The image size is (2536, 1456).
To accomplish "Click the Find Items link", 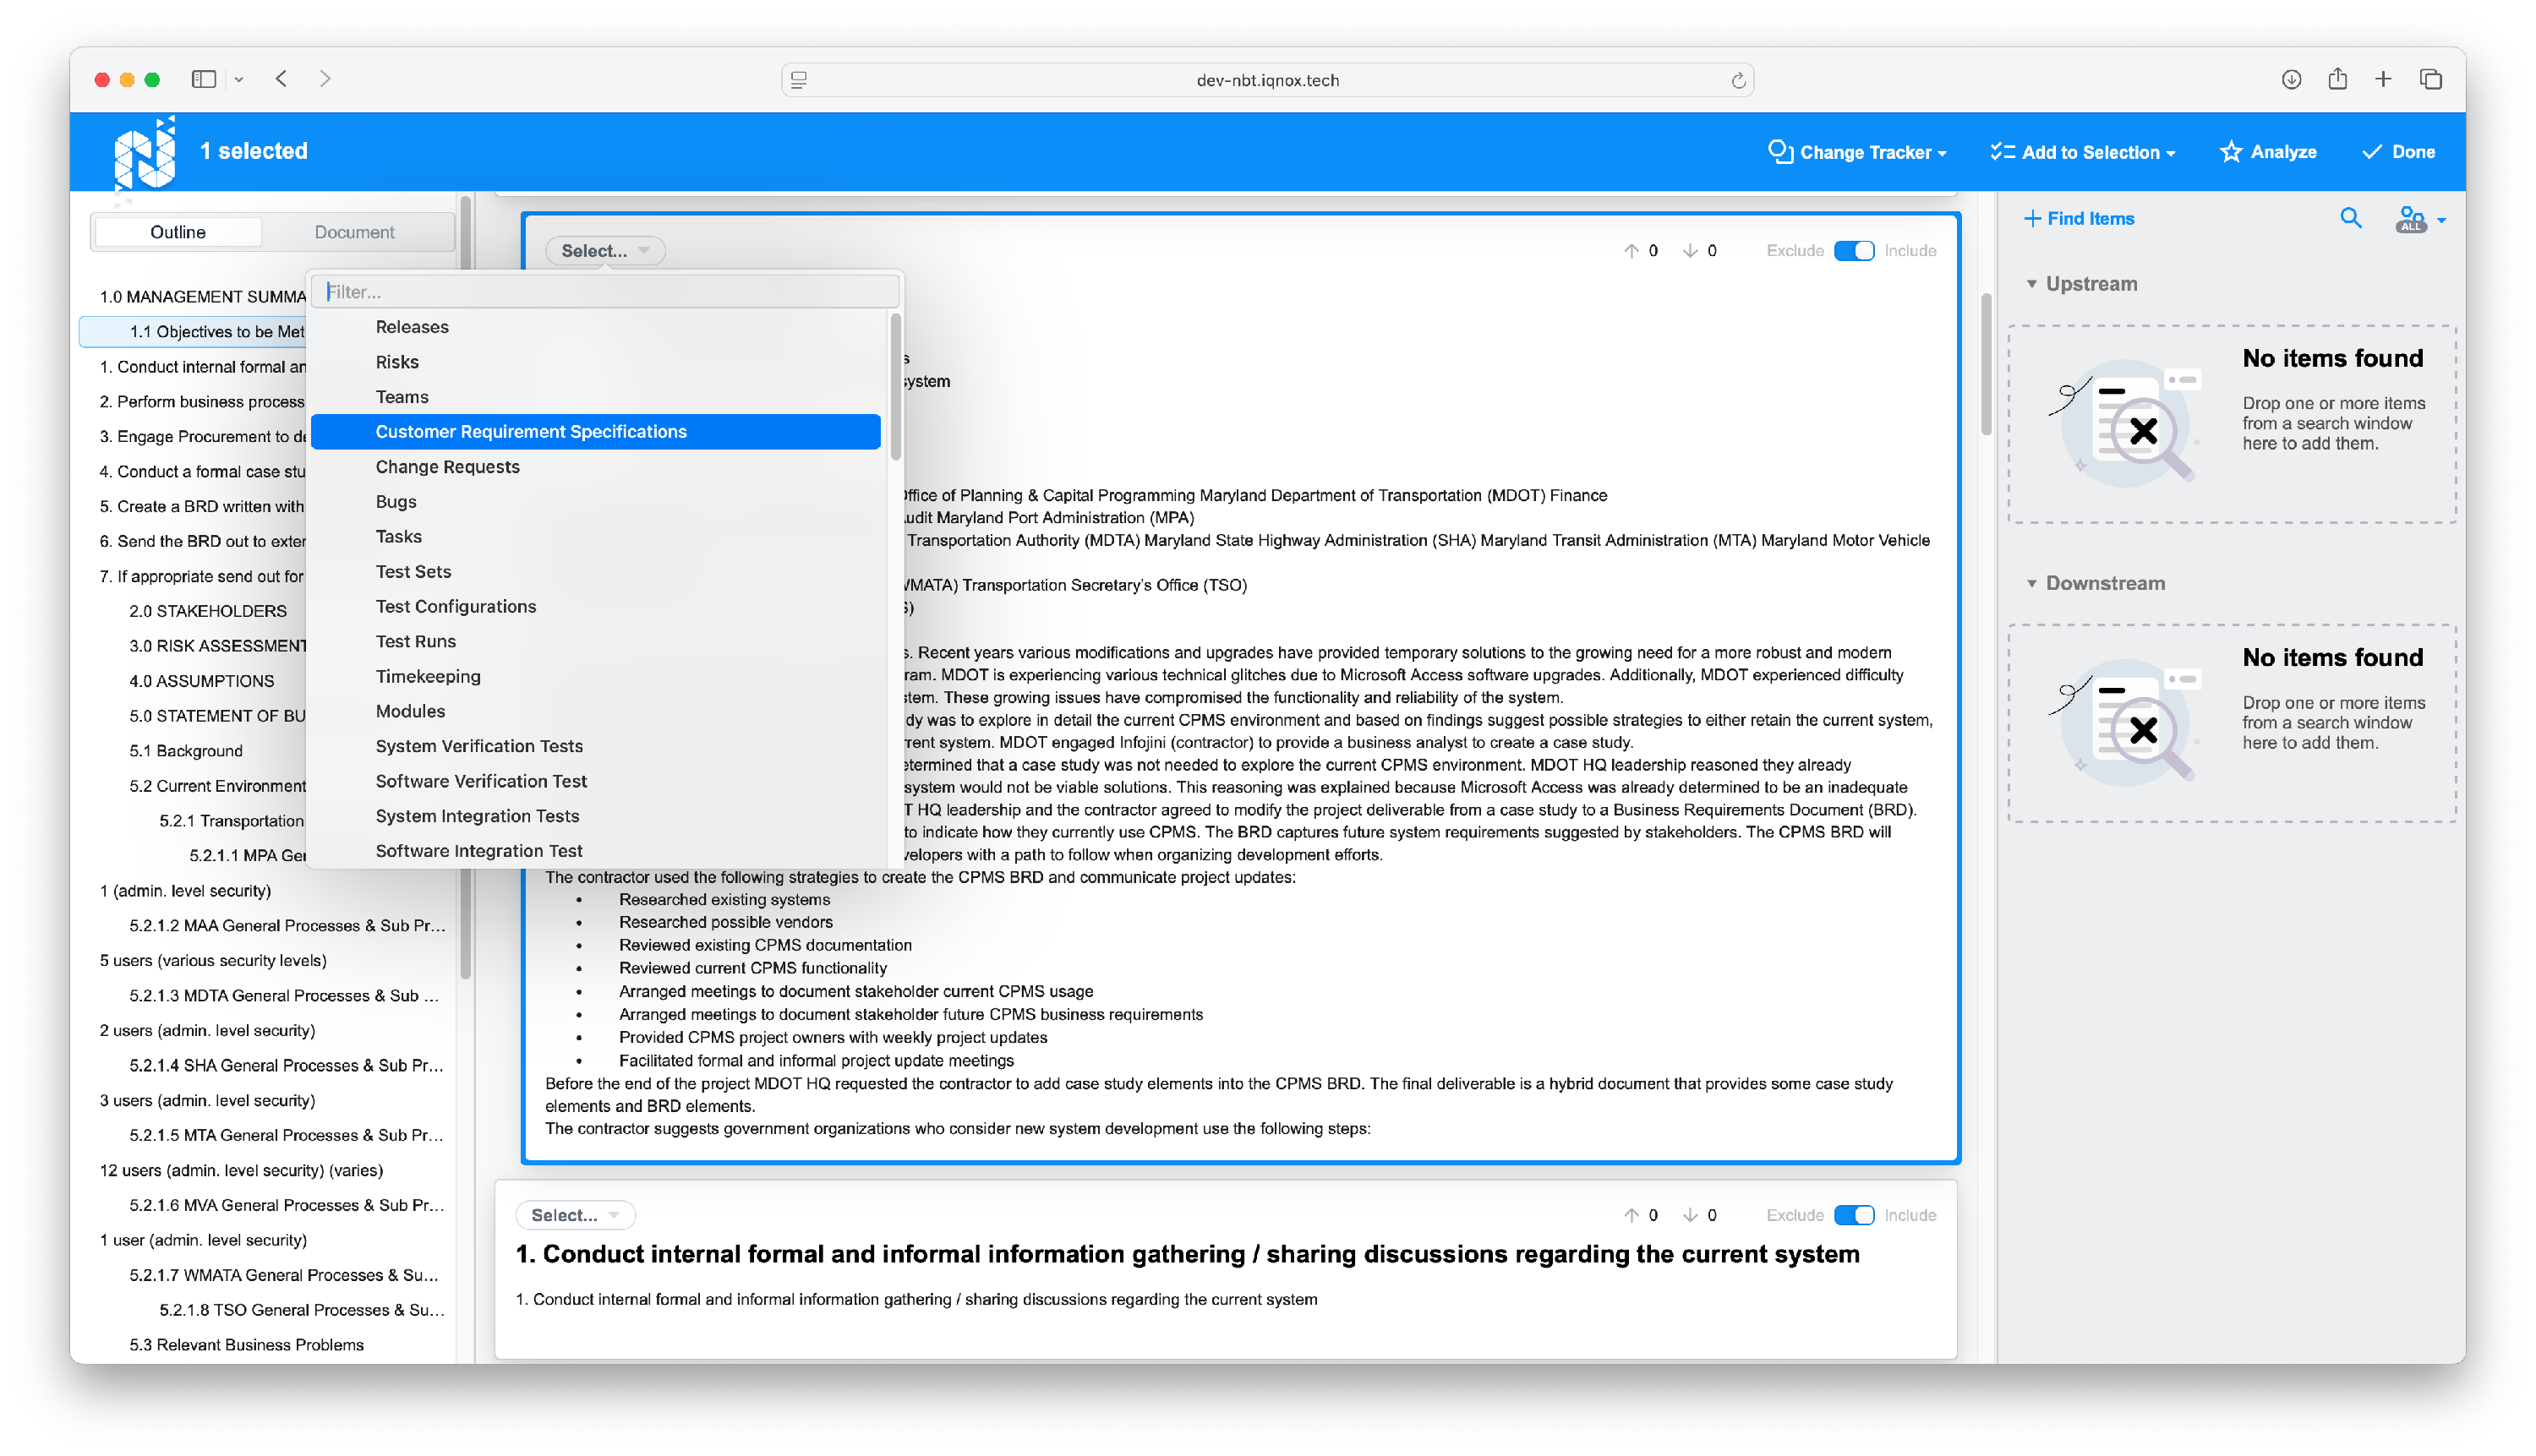I will pyautogui.click(x=2079, y=218).
